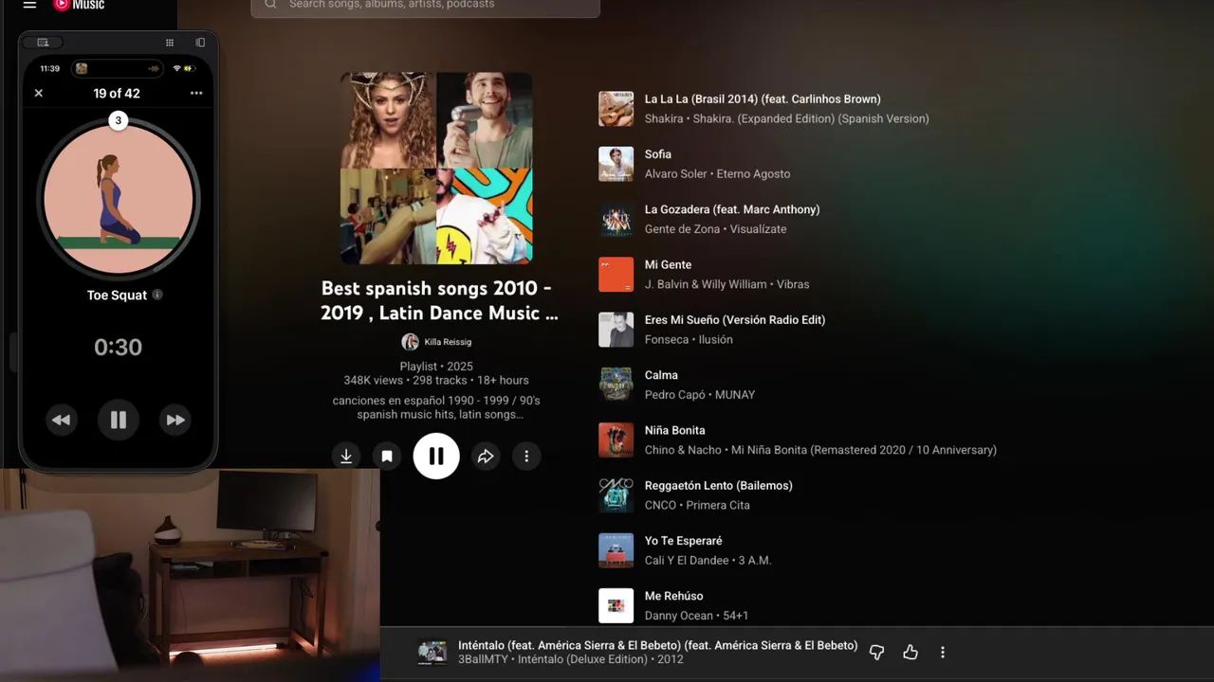
Task: Skip forward to the next exercise
Action: coord(175,420)
